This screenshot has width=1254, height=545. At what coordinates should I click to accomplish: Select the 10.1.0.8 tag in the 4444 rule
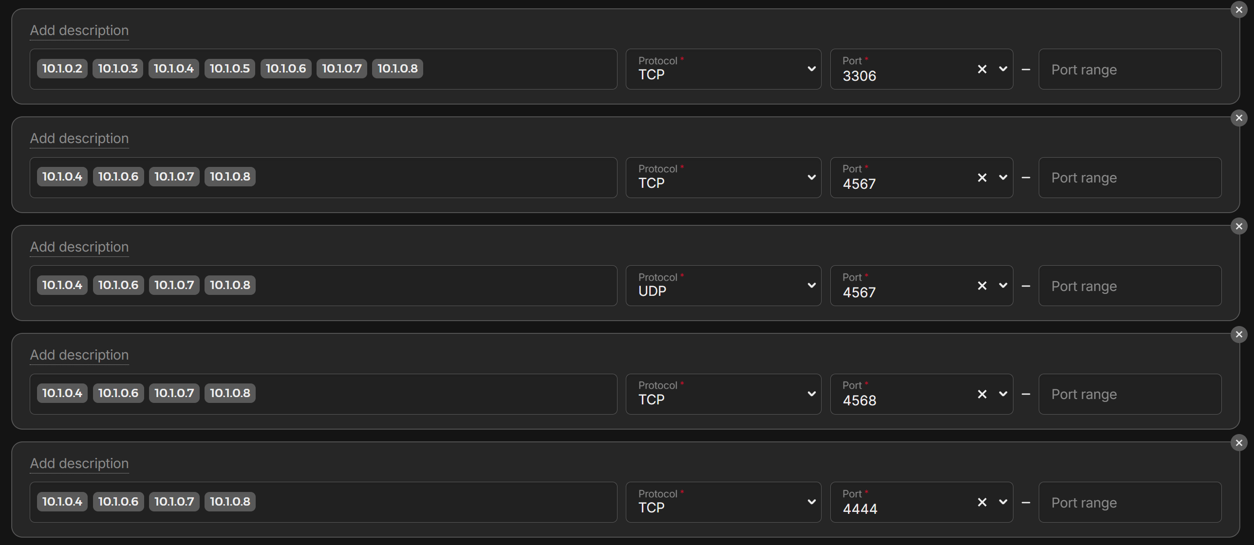coord(230,501)
